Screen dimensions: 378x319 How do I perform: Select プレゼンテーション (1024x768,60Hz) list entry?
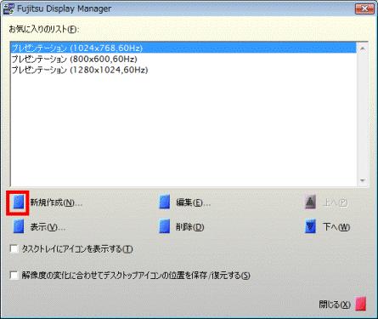click(183, 48)
